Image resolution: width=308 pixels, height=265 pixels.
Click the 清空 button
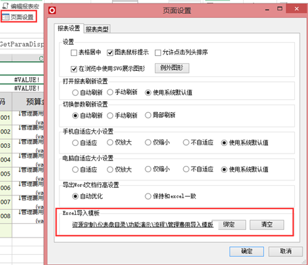(267, 224)
